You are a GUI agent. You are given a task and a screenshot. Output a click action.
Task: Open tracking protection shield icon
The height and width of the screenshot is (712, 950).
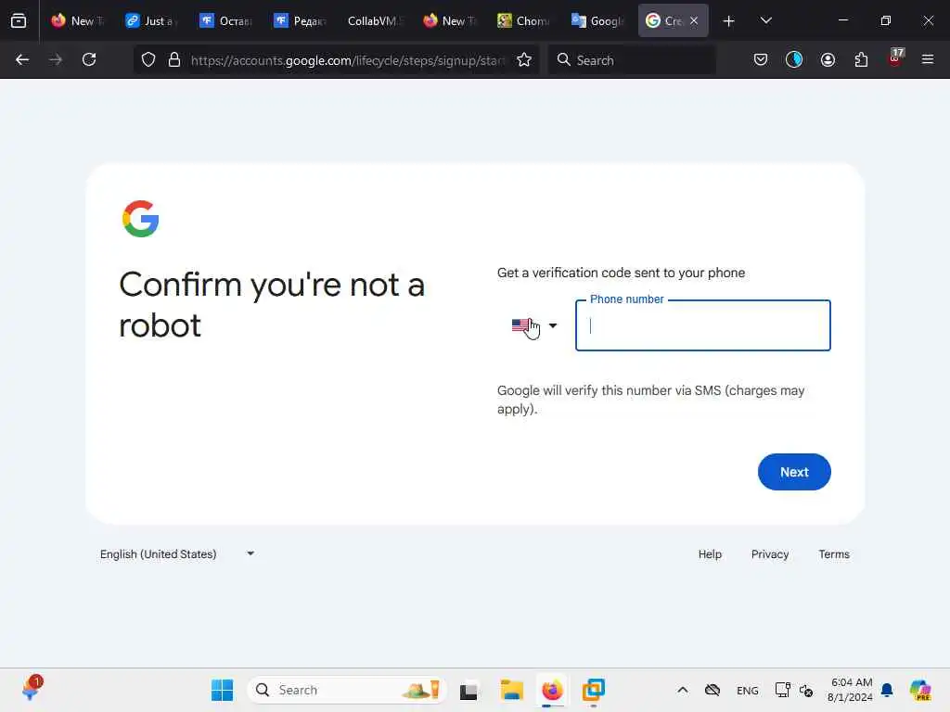148,60
